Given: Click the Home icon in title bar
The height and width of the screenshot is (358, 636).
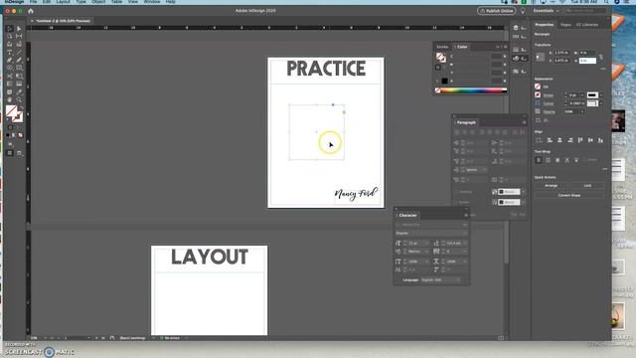Looking at the screenshot, I should click(31, 11).
